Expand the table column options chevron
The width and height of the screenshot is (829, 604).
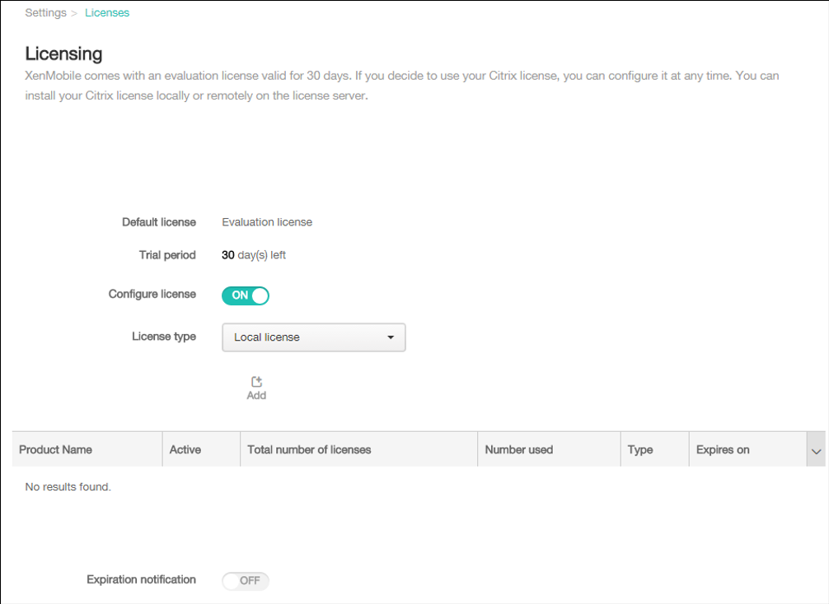point(816,451)
